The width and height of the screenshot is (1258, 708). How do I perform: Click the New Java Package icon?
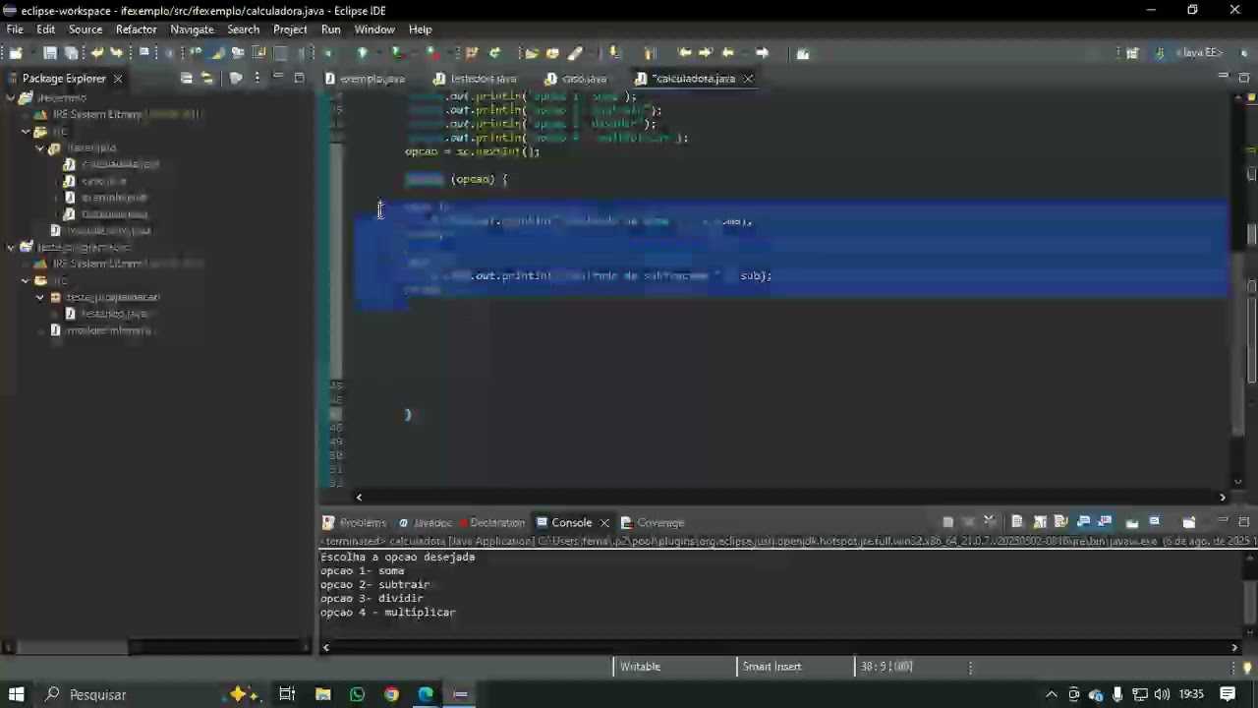(x=472, y=53)
